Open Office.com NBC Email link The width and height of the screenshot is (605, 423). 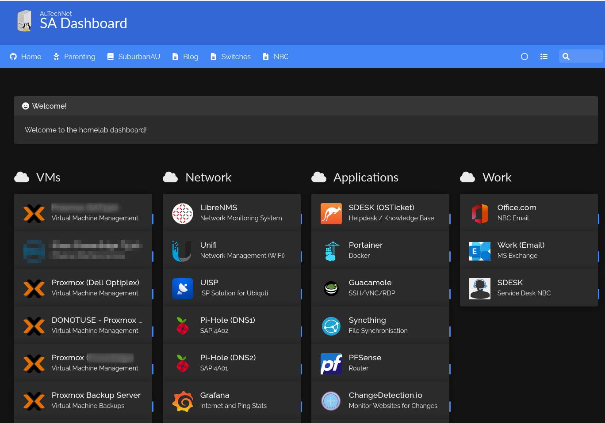529,212
